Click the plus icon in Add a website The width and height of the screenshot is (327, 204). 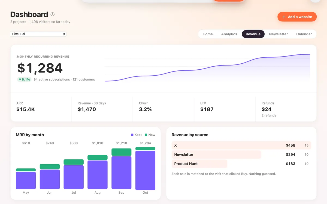284,17
